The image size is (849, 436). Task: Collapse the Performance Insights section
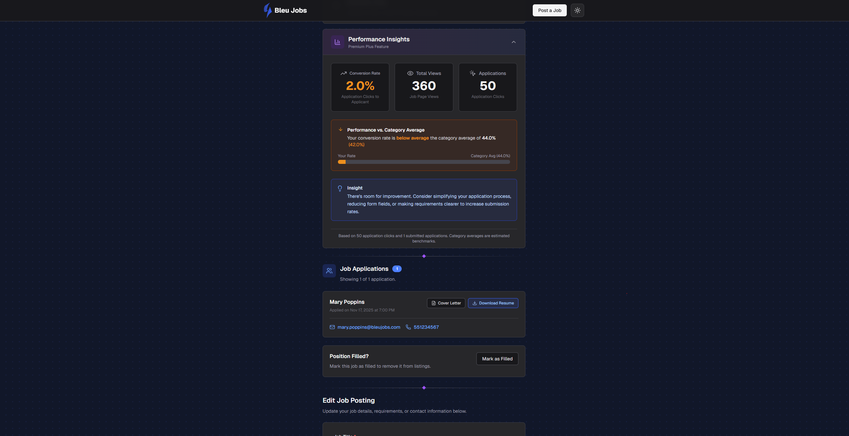click(513, 42)
